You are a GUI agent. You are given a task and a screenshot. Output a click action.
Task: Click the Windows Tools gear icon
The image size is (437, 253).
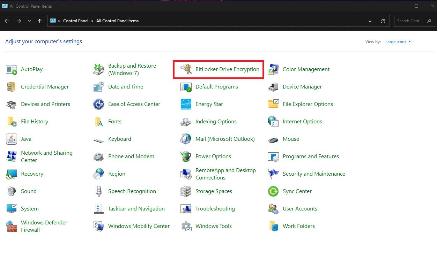point(186,226)
